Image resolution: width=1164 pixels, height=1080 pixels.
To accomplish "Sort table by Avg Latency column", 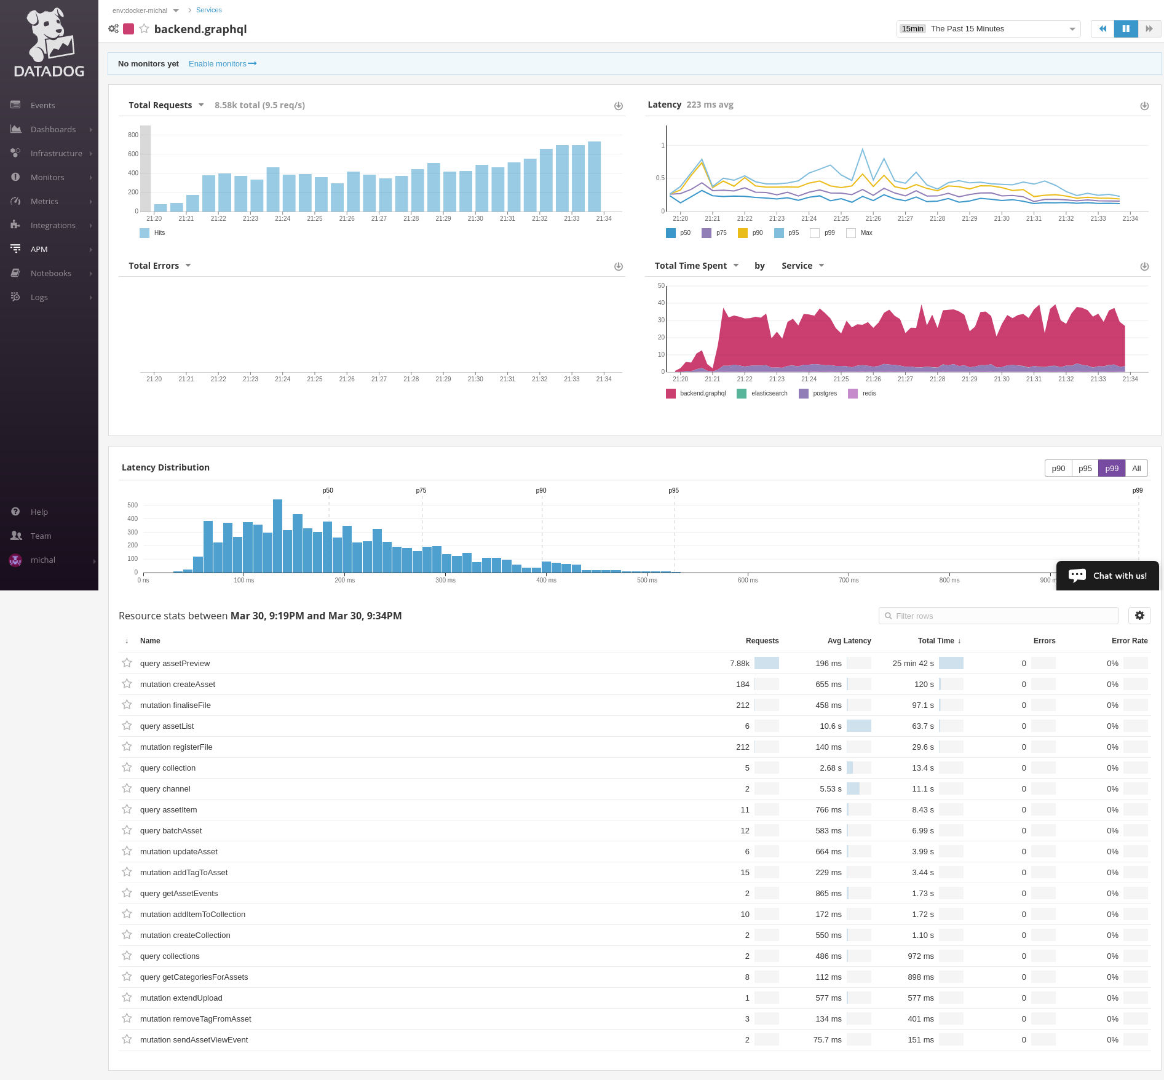I will point(849,641).
